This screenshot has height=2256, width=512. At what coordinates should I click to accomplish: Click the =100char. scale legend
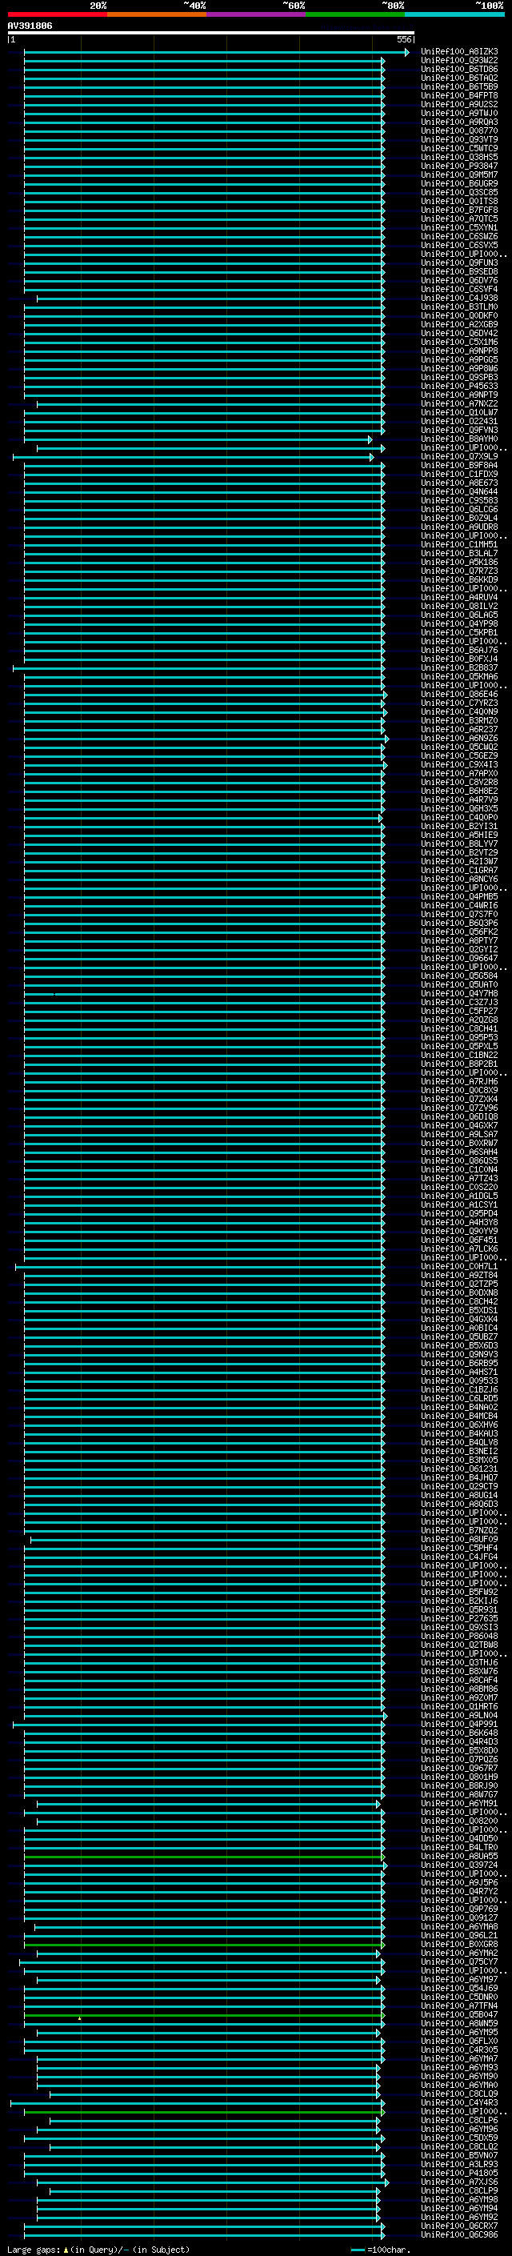coord(381,2249)
